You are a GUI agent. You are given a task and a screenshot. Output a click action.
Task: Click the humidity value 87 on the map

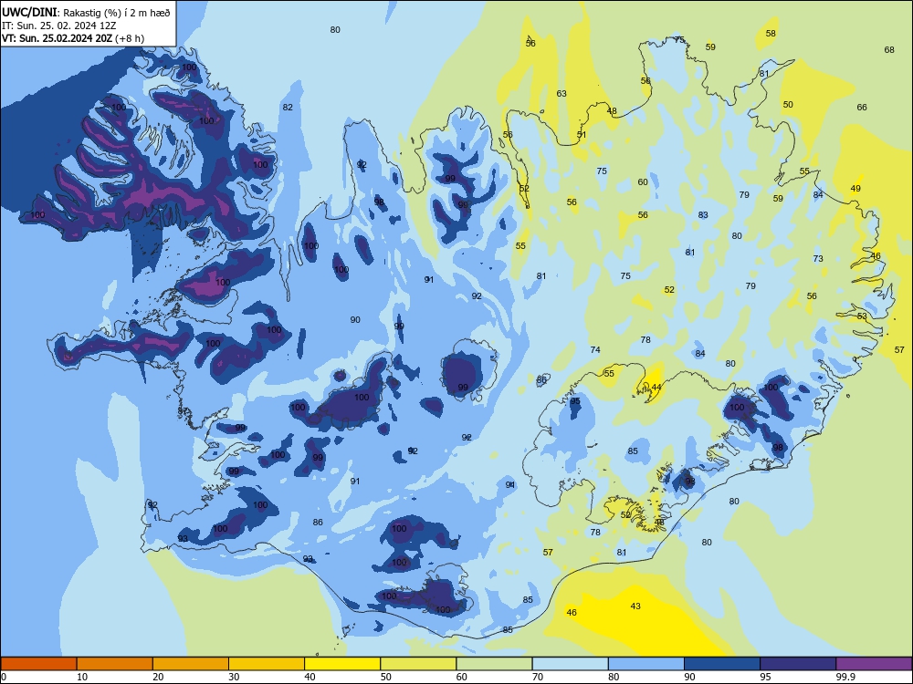coord(183,410)
